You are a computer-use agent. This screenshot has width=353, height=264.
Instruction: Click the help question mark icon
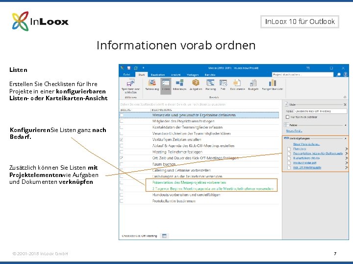point(346,74)
